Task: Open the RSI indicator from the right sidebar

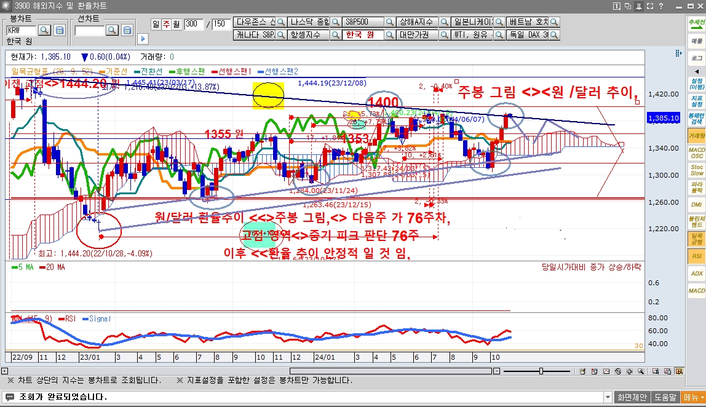Action: (x=697, y=256)
